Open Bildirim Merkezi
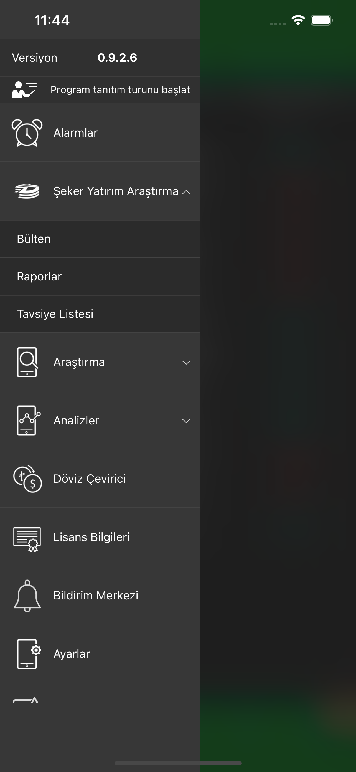 click(x=100, y=596)
